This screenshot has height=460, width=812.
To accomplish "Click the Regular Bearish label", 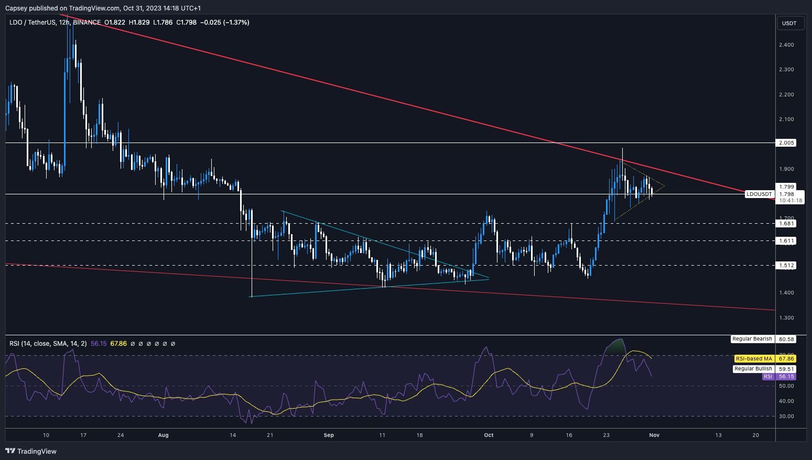I will point(752,339).
